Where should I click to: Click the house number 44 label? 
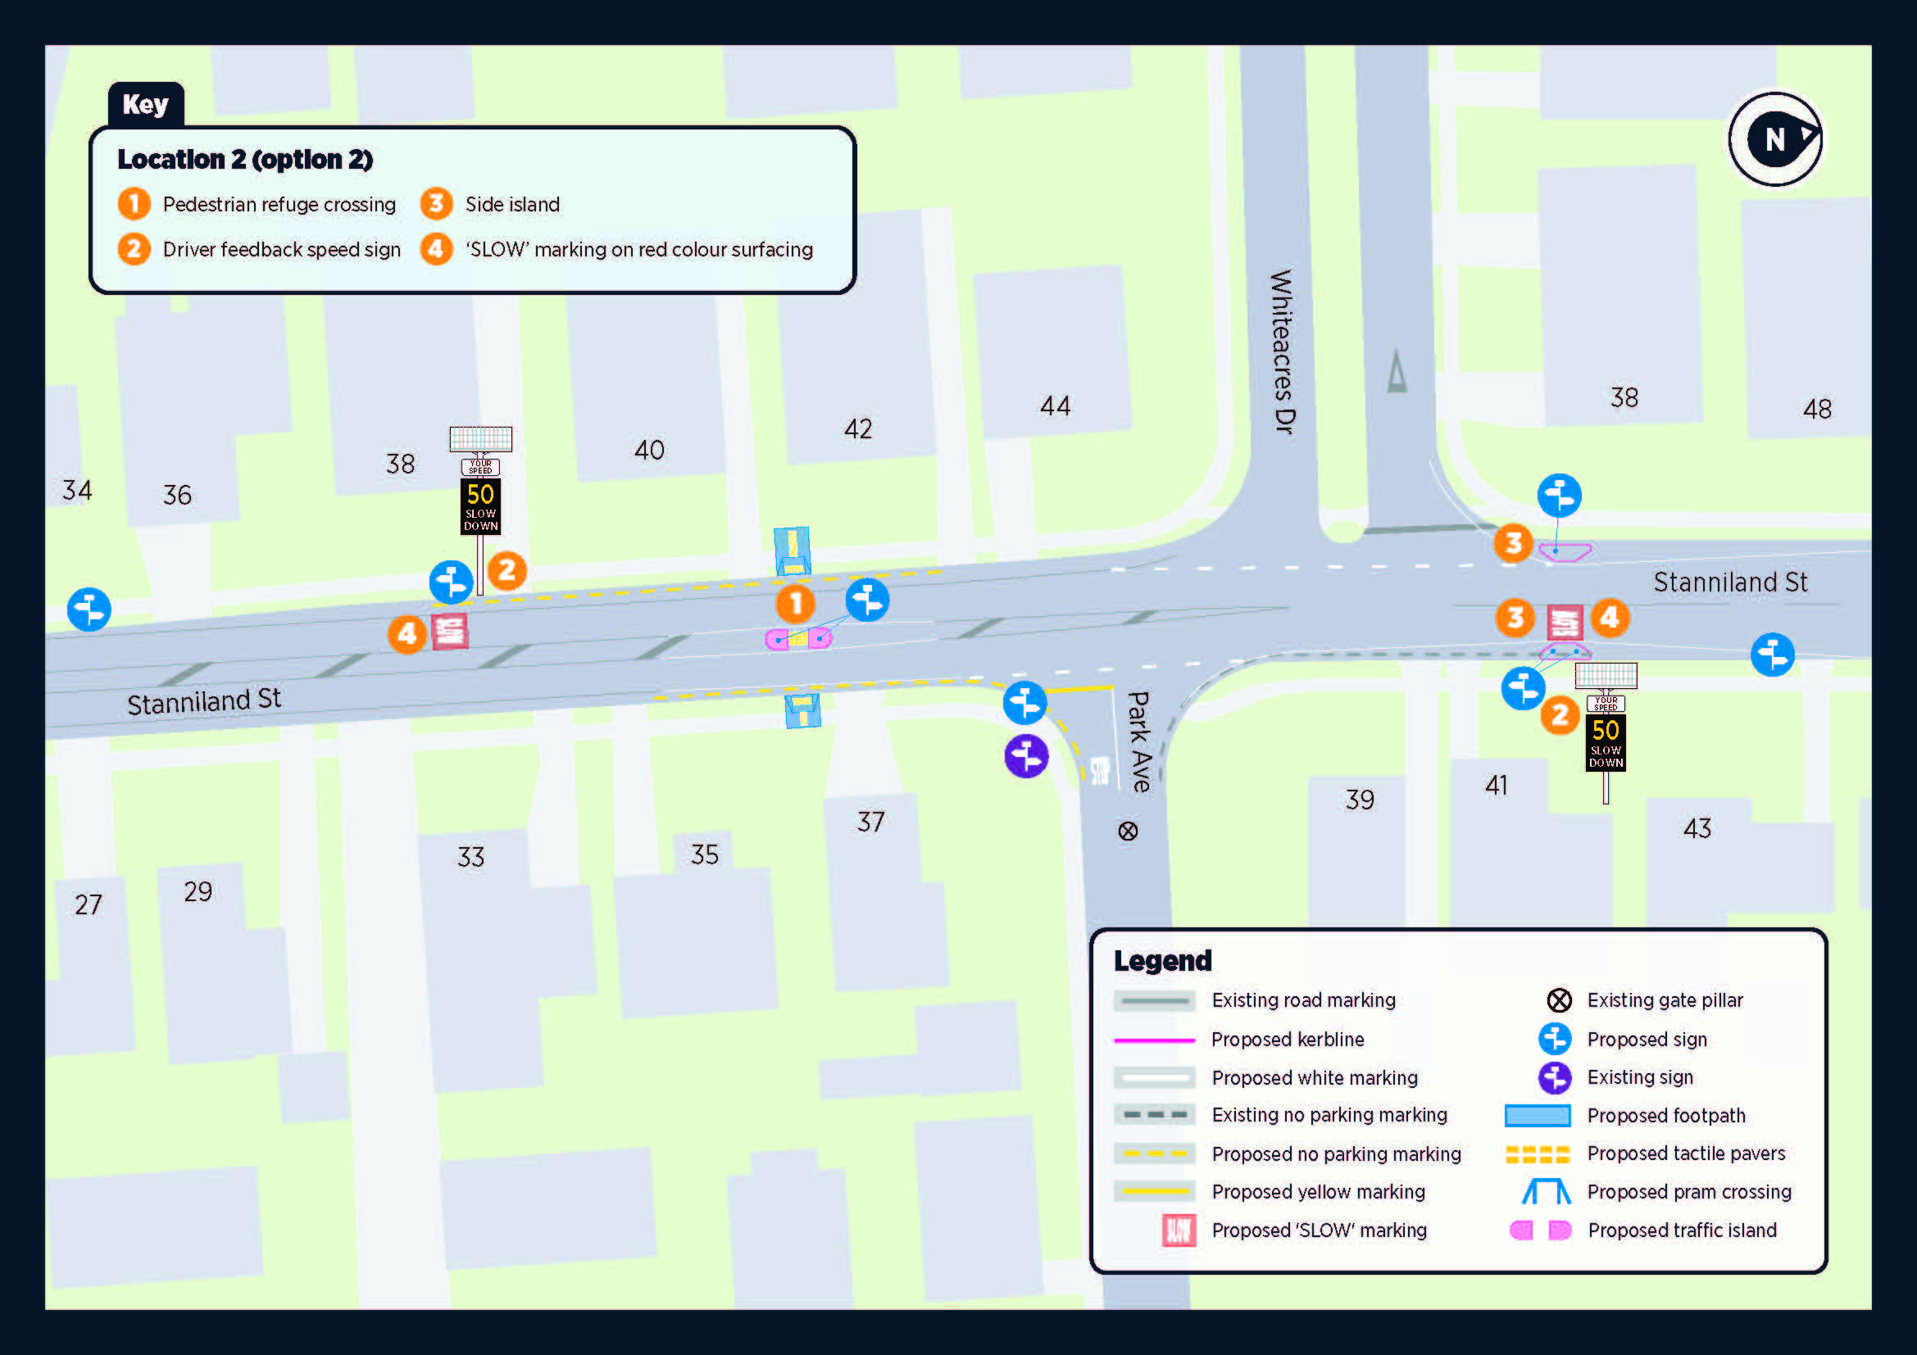click(x=1056, y=406)
